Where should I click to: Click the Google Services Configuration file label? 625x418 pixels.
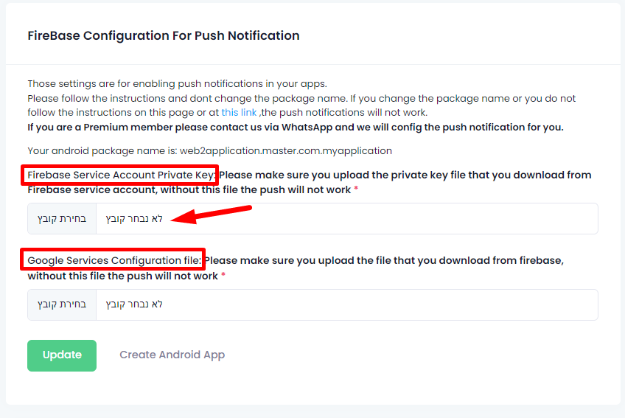(114, 260)
